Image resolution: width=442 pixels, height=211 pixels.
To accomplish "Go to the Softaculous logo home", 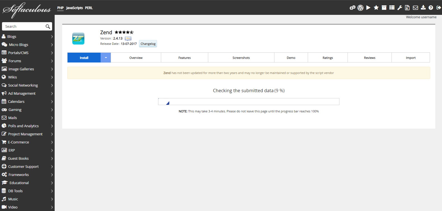I will [27, 10].
